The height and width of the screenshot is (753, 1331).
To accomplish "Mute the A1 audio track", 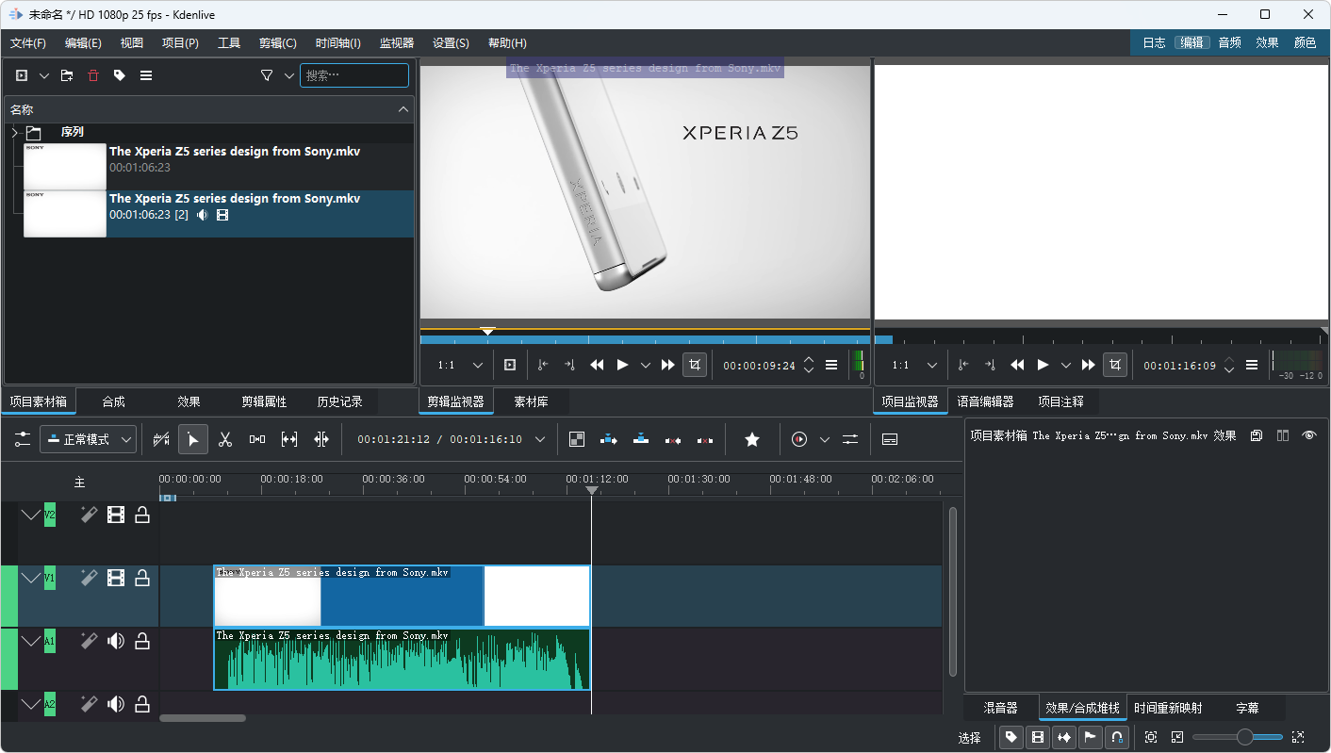I will 115,641.
